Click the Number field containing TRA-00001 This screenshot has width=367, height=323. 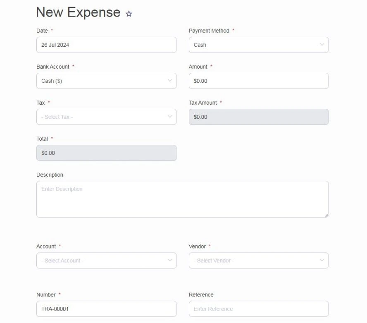106,309
